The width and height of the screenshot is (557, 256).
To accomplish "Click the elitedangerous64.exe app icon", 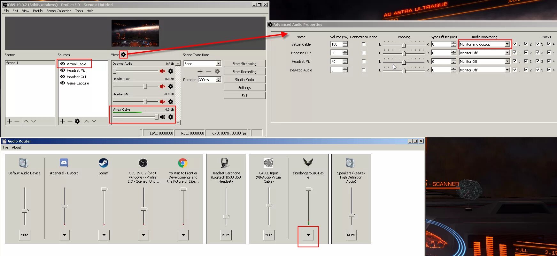I will [308, 163].
